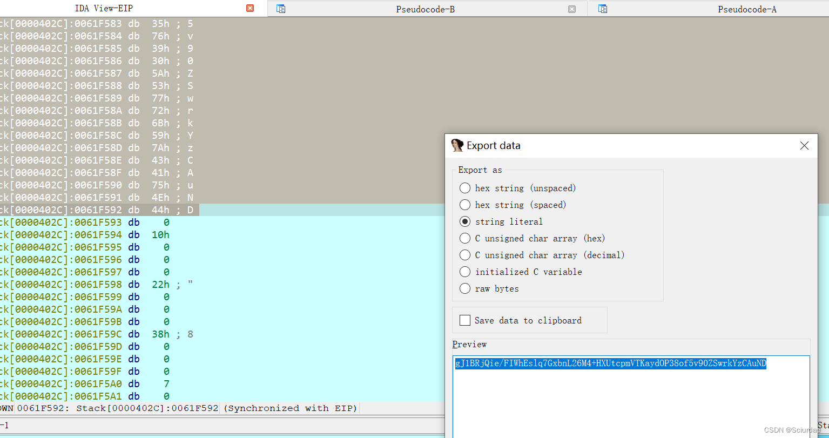Click the Pseudocode-B tab icon

[x=280, y=9]
